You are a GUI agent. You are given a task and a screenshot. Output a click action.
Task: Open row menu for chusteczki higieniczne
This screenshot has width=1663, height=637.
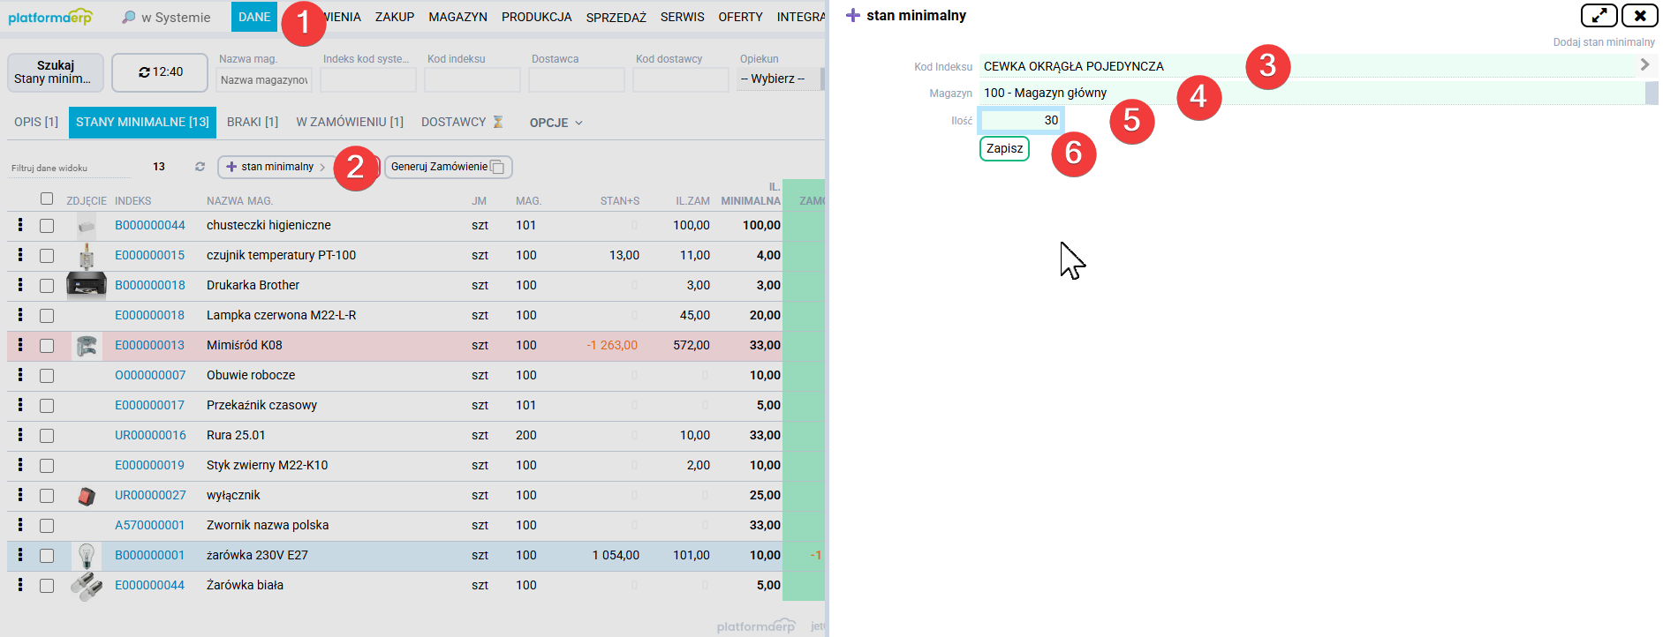coord(20,225)
